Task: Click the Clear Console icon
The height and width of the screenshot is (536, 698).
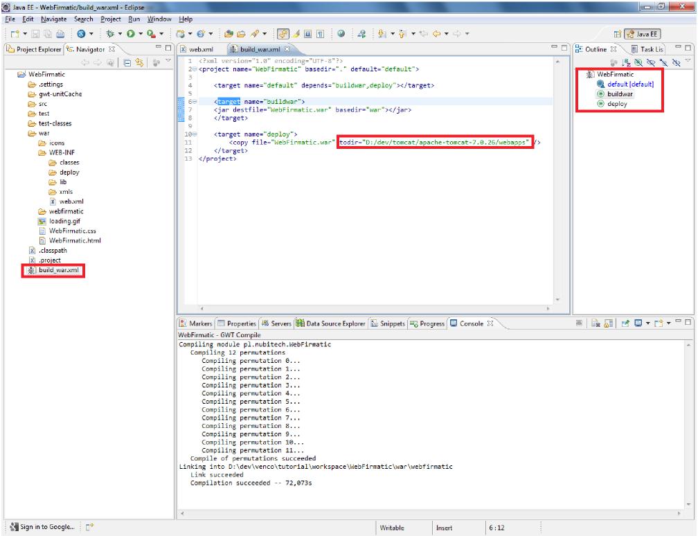Action: pyautogui.click(x=595, y=323)
